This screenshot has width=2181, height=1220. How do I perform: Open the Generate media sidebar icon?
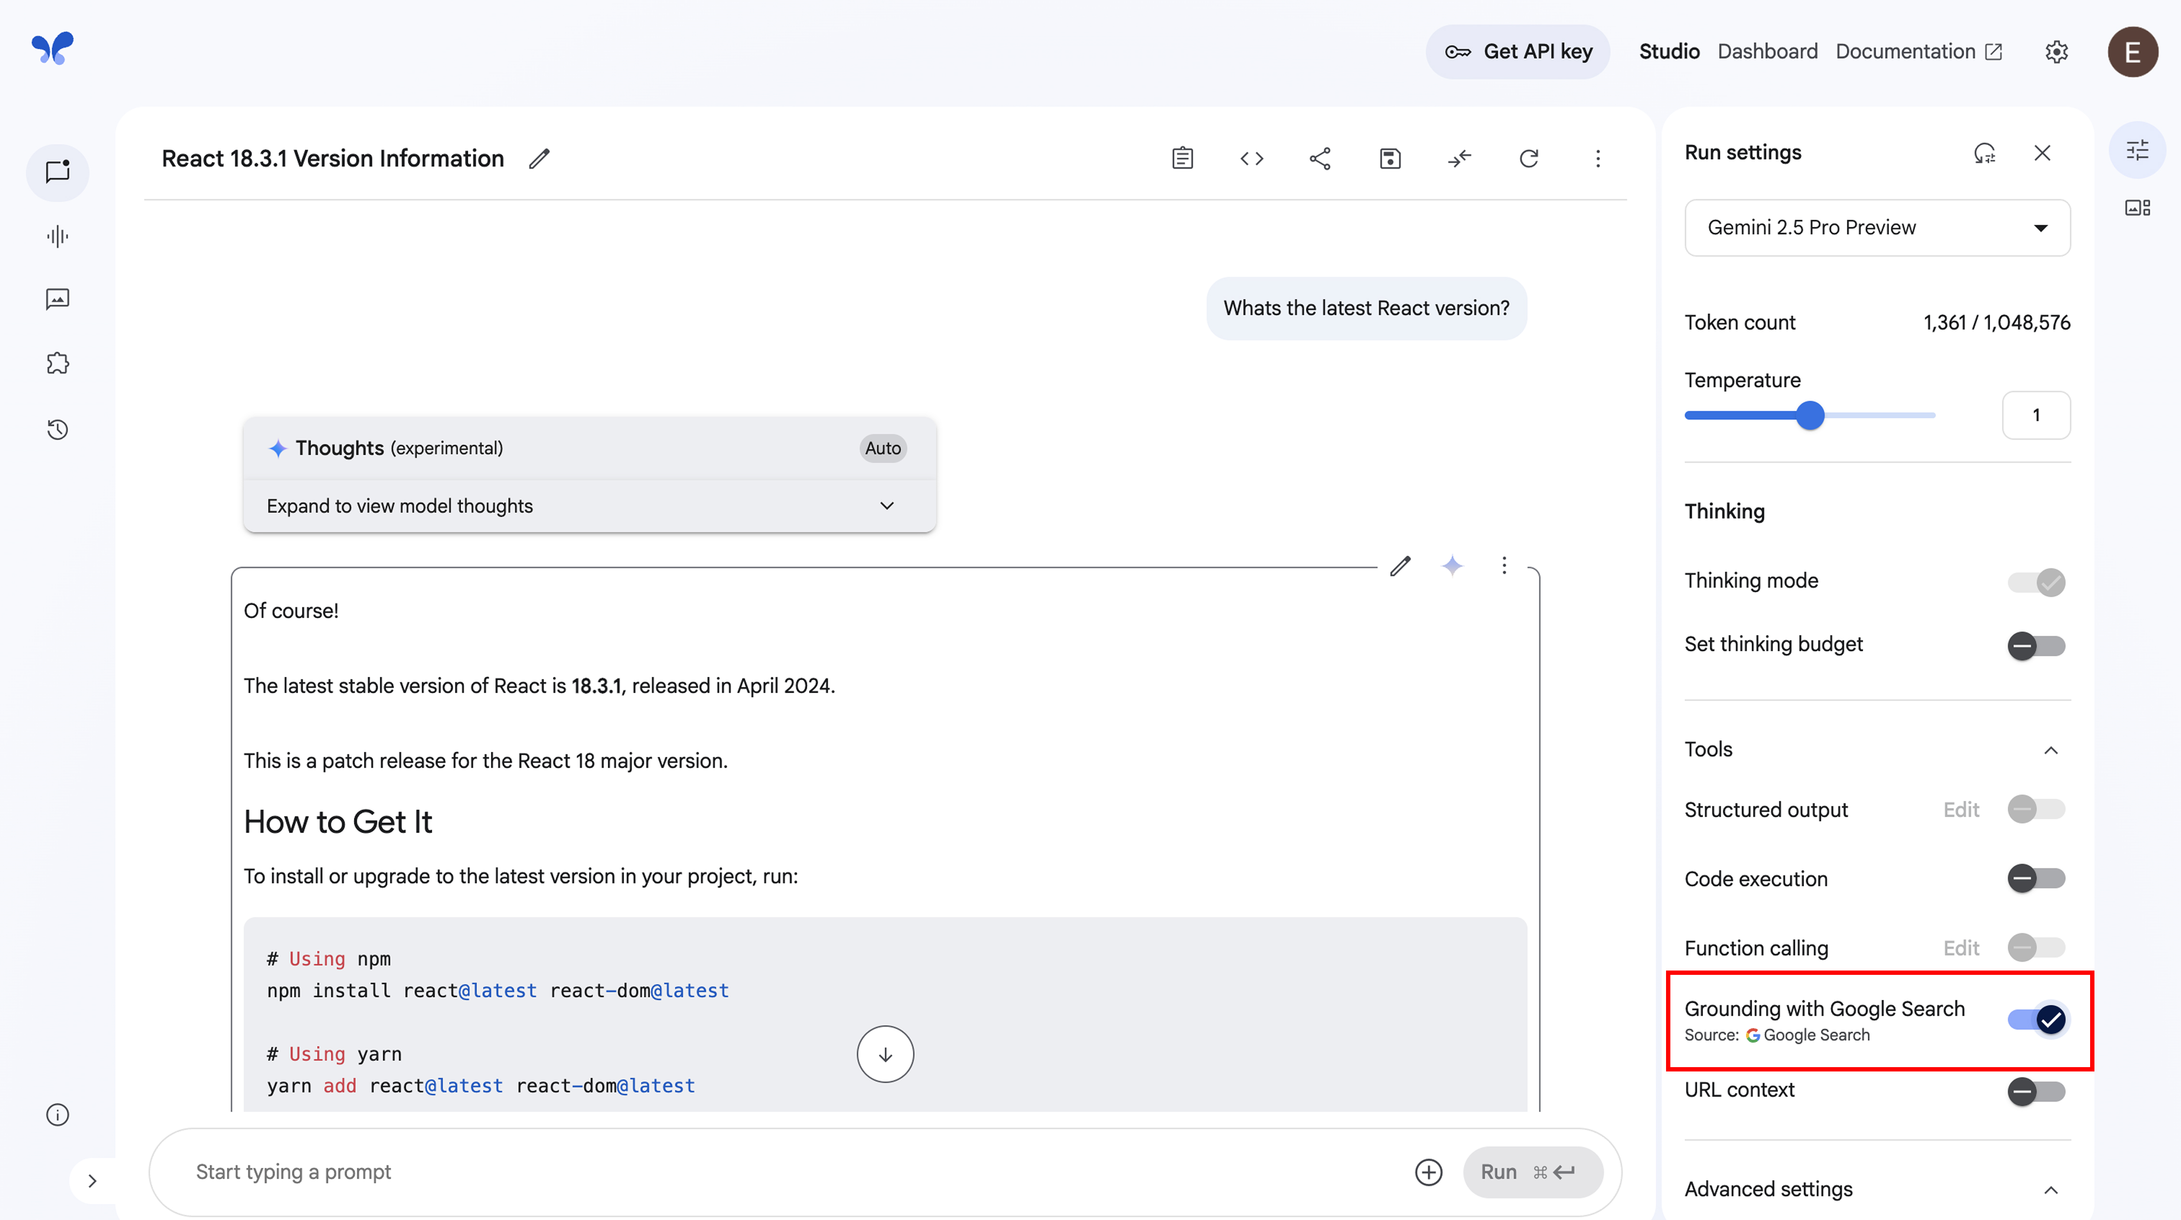coord(58,299)
